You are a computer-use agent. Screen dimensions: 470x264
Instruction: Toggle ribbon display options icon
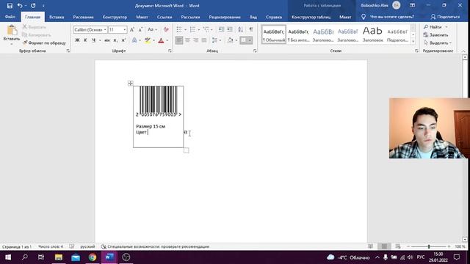click(x=413, y=5)
